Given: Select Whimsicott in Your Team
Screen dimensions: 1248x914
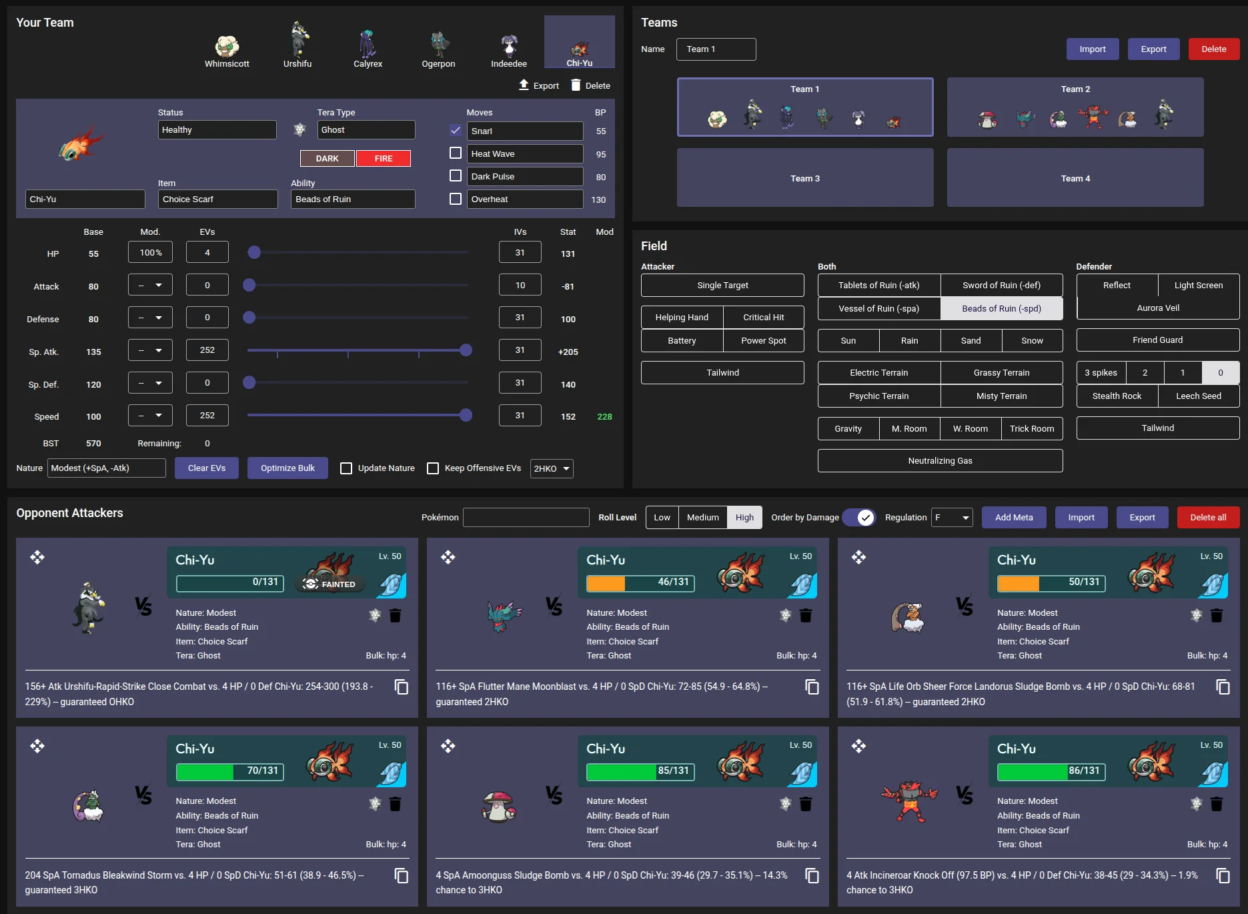Looking at the screenshot, I should (227, 51).
